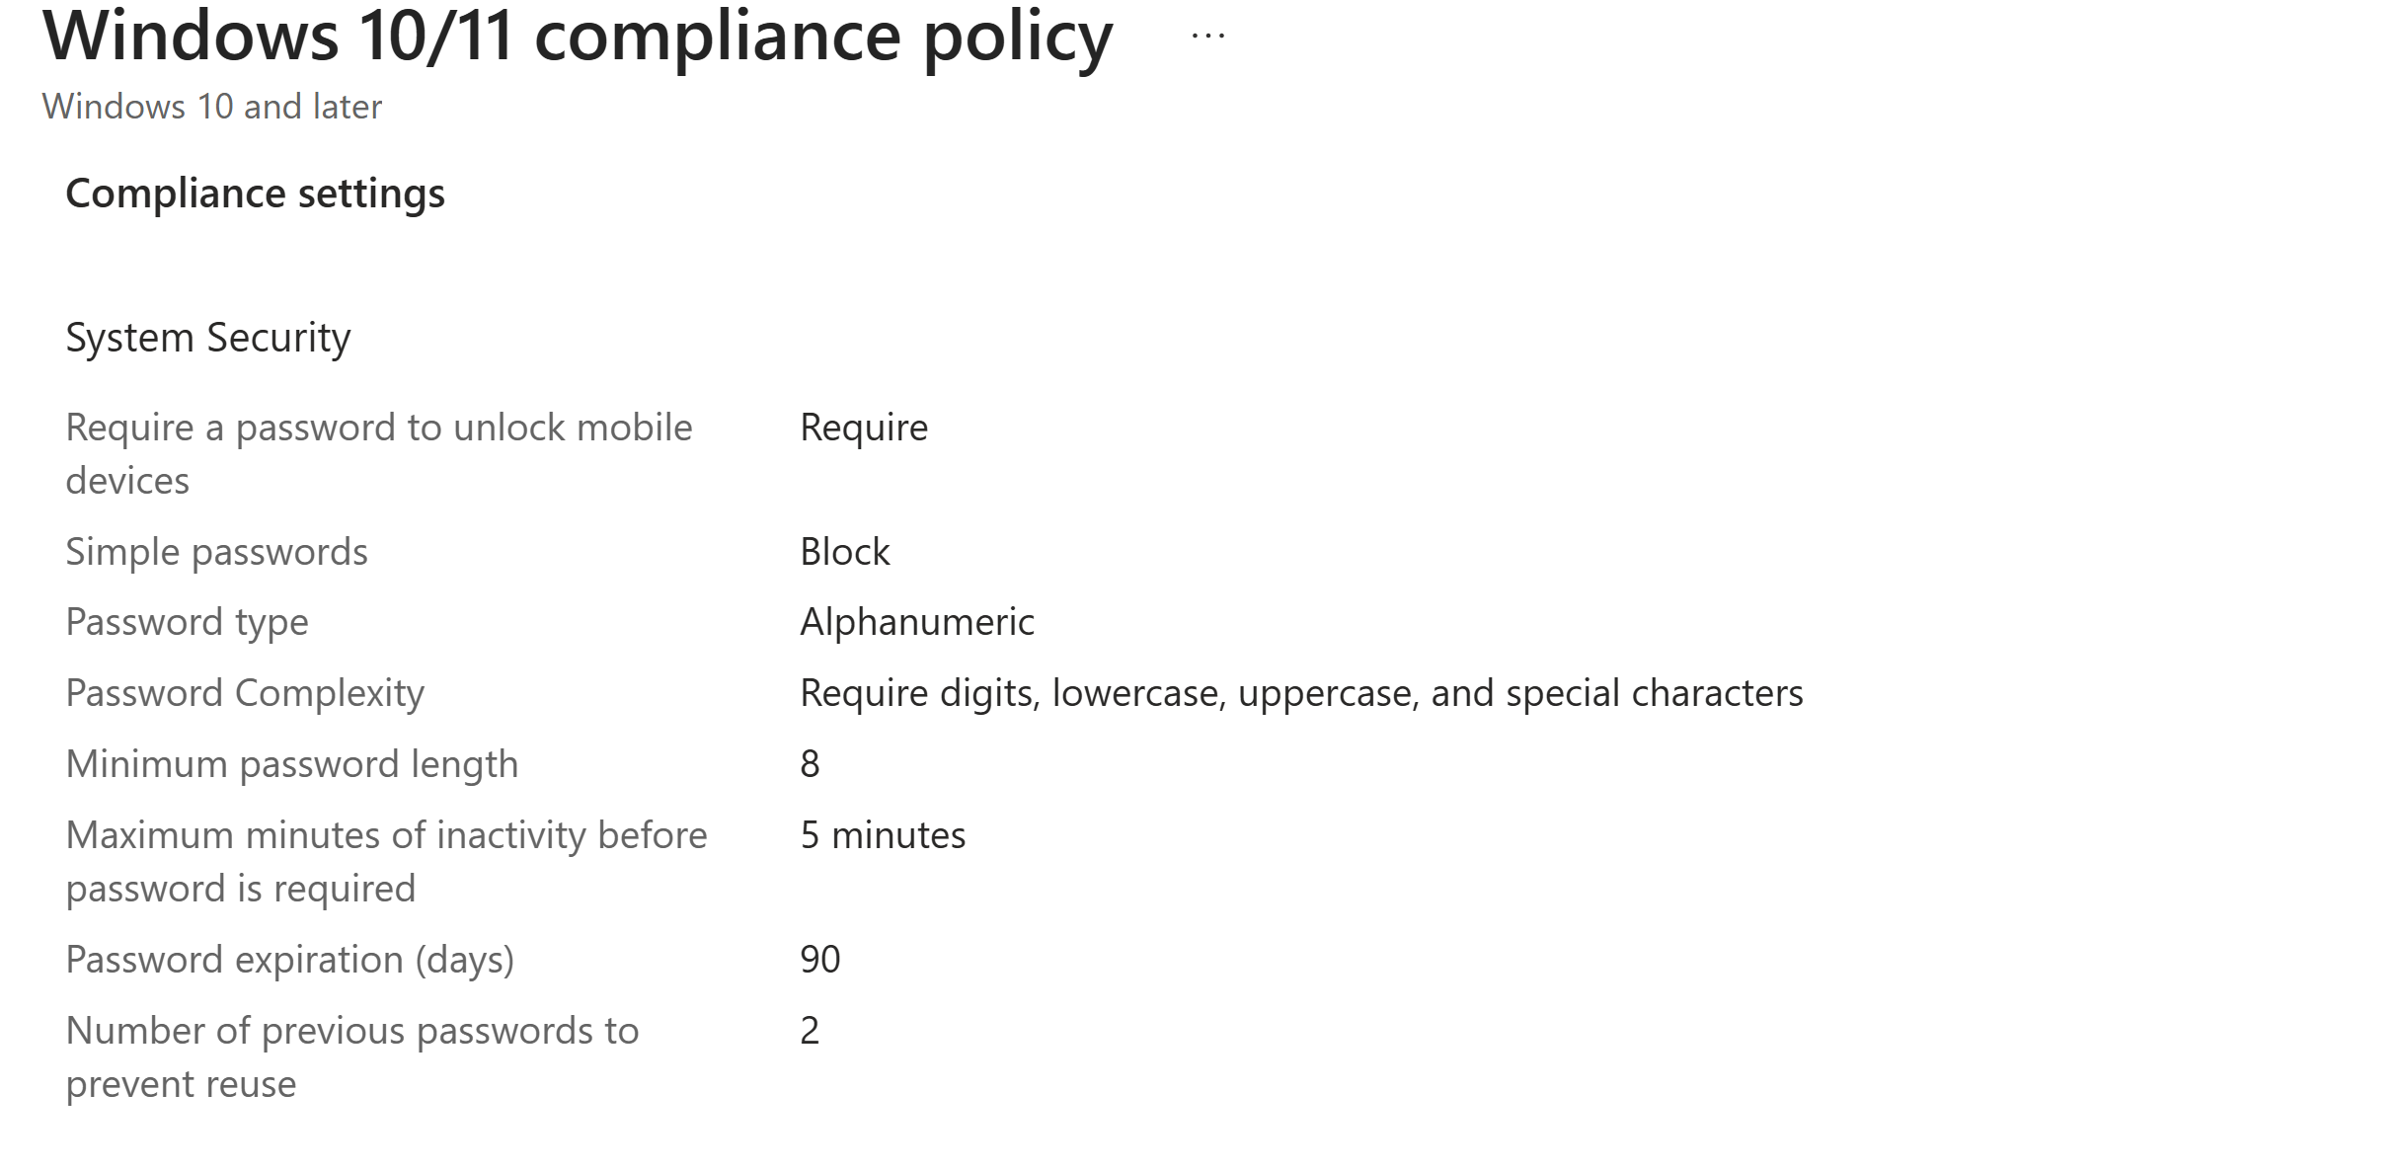
Task: Select the Windows 10 and later subtitle
Action: point(212,107)
